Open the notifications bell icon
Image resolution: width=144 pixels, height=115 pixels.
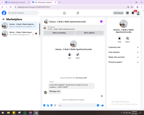(133, 13)
